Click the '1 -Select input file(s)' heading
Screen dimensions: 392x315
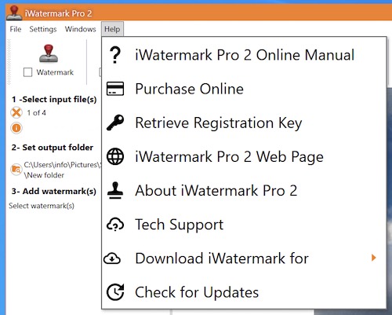pyautogui.click(x=54, y=100)
